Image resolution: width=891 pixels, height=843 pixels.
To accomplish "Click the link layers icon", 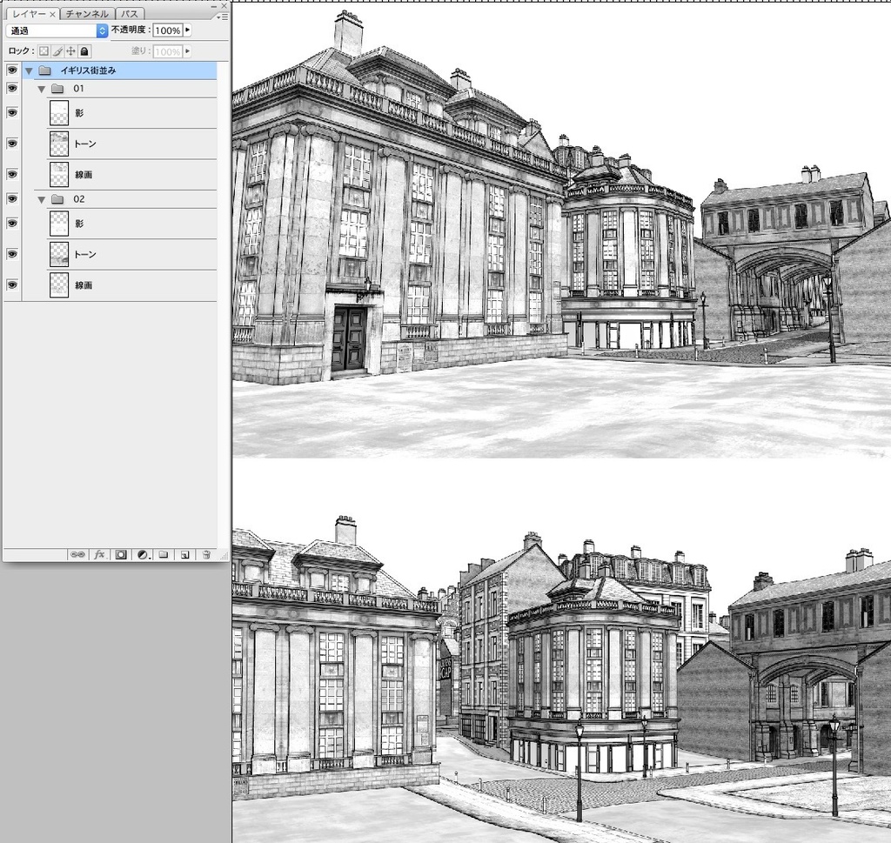I will tap(77, 554).
